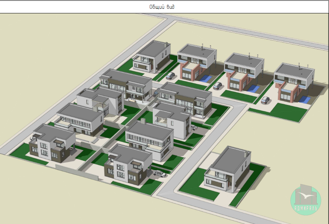The width and height of the screenshot is (329, 224).
Task: Select the middle blue swimming pool
Action: click(253, 89)
